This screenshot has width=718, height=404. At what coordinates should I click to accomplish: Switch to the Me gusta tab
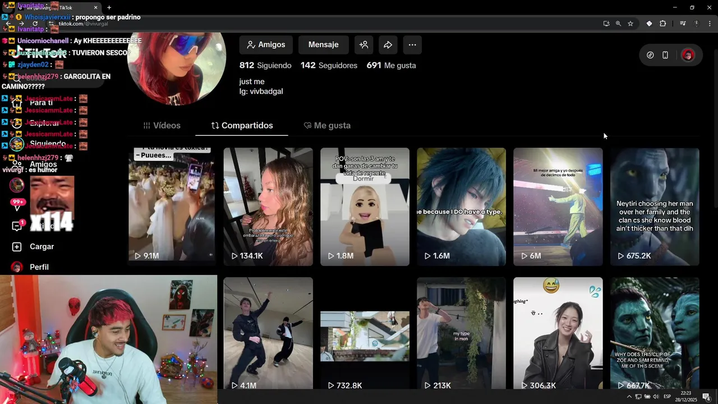327,126
